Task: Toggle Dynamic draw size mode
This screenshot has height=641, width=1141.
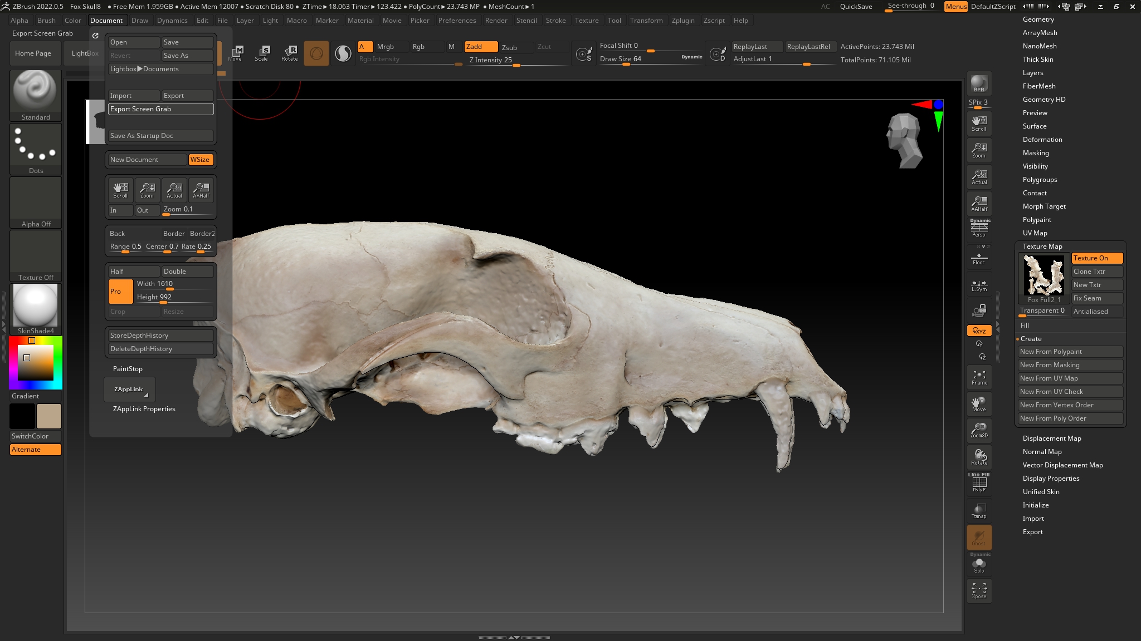Action: click(690, 57)
